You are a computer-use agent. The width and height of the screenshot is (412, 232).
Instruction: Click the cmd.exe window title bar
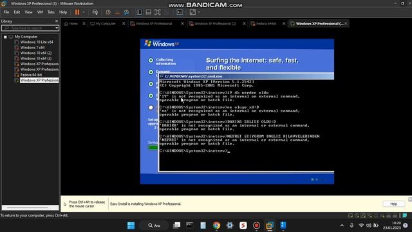click(247, 76)
